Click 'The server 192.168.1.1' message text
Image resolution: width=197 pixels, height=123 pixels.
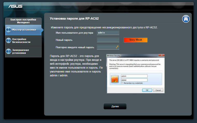[134, 60]
